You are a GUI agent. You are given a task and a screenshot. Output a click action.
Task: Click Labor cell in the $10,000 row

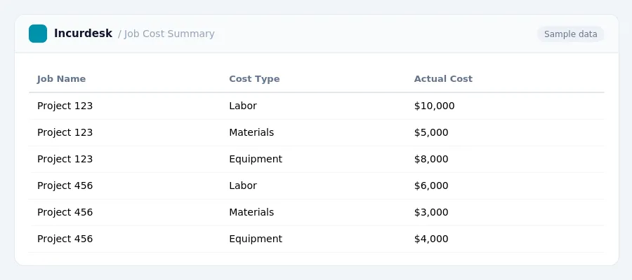coord(243,106)
